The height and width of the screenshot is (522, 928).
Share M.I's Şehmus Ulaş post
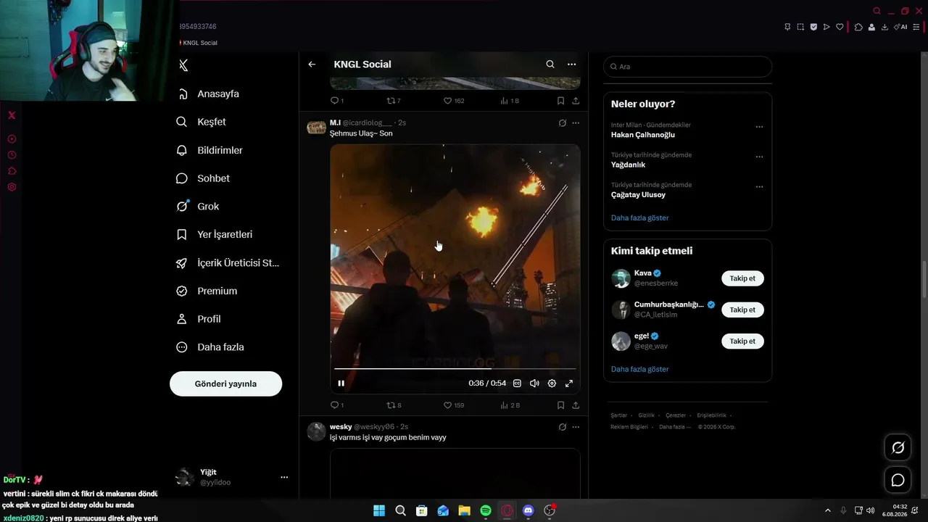(576, 405)
